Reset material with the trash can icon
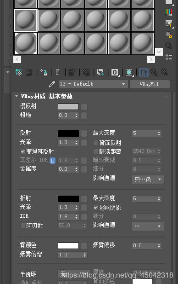 click(58, 72)
